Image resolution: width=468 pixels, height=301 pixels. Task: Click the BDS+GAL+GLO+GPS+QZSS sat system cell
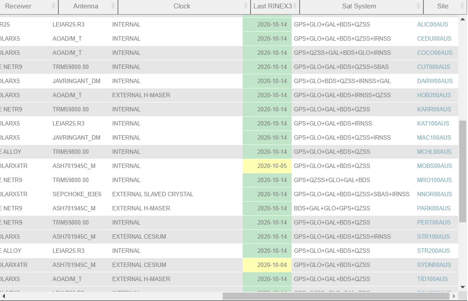click(332, 209)
